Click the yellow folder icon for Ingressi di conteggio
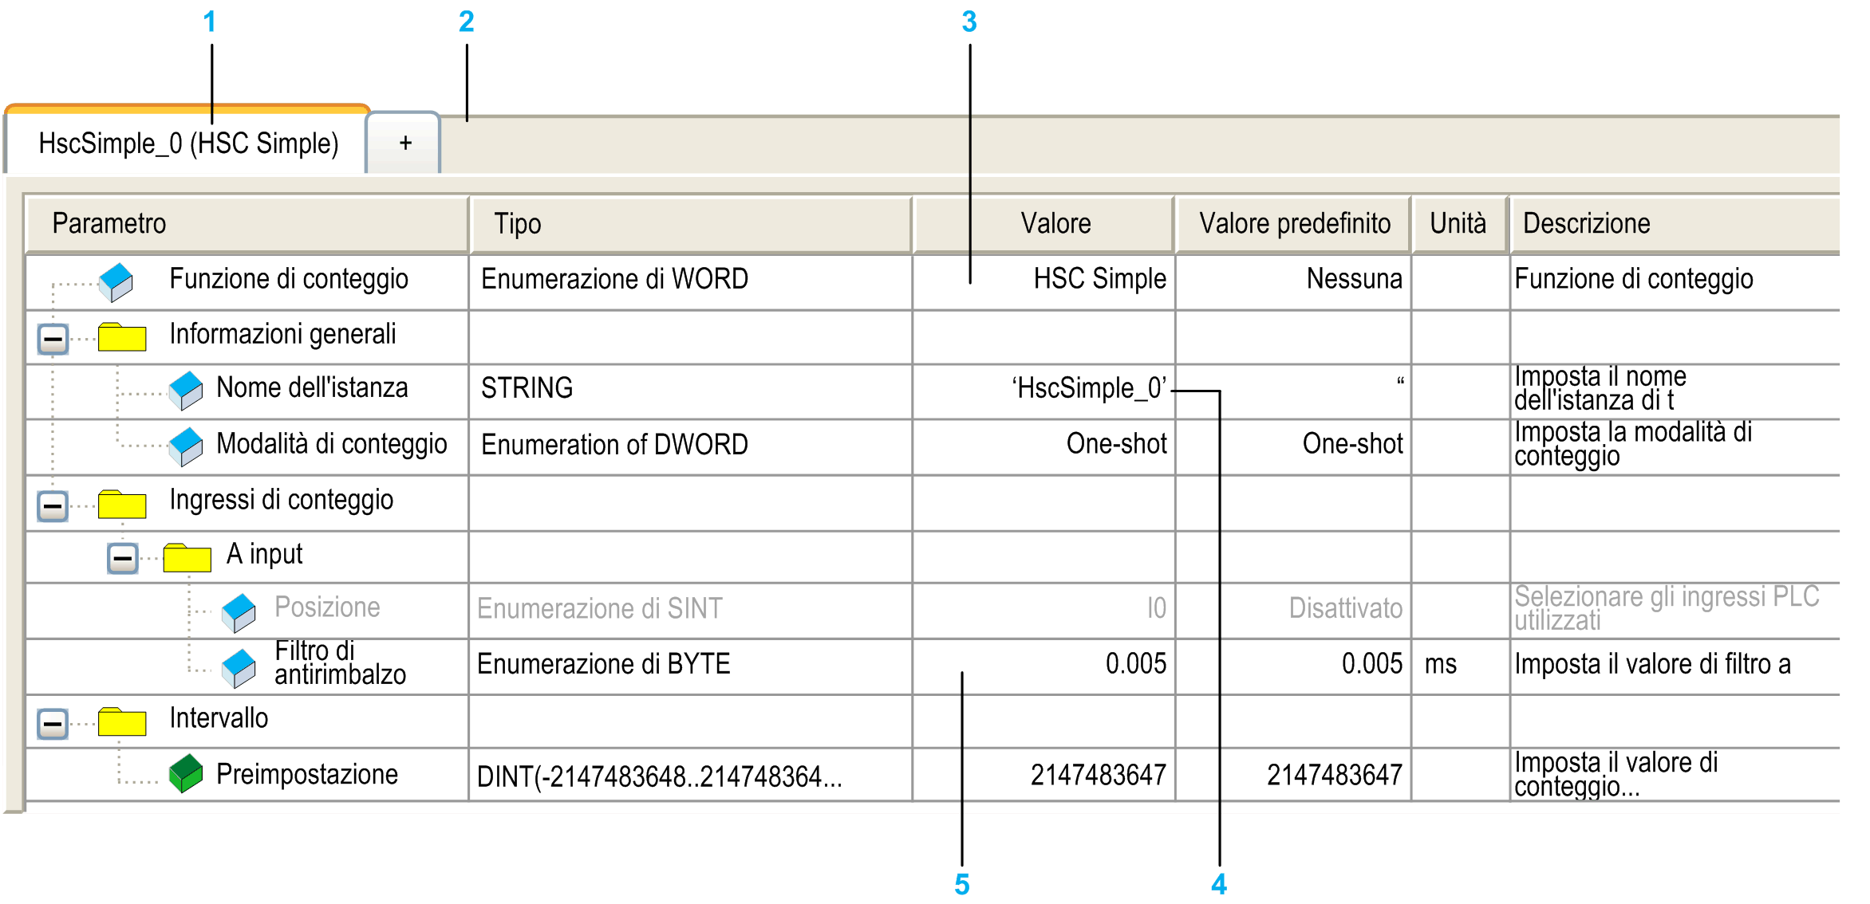This screenshot has width=1870, height=904. 122,504
